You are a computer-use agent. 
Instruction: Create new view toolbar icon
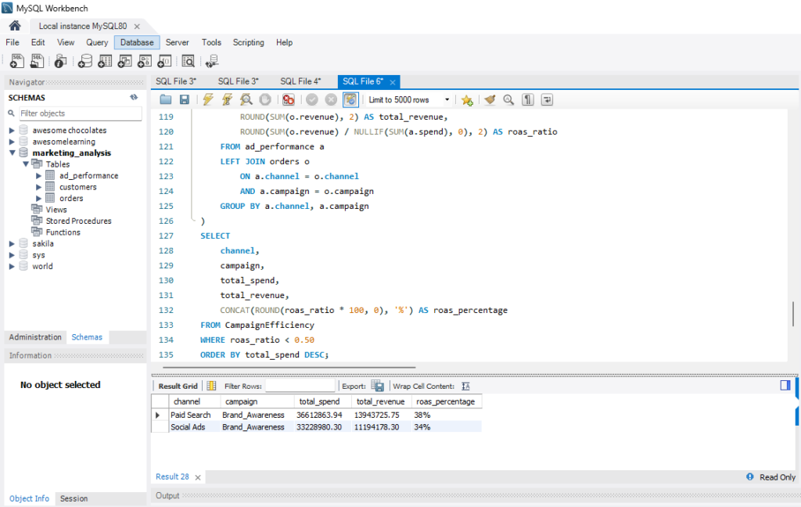(124, 61)
